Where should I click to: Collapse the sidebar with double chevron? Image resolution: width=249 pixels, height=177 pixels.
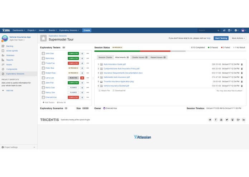[34, 147]
